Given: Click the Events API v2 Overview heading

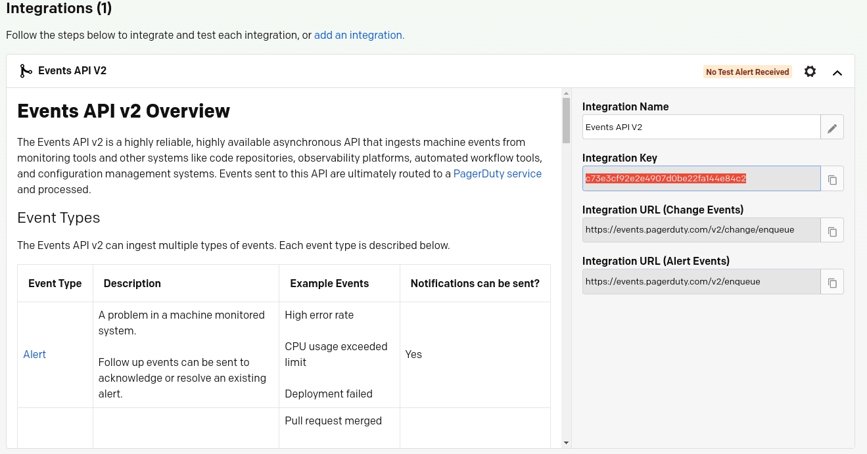Looking at the screenshot, I should point(124,111).
